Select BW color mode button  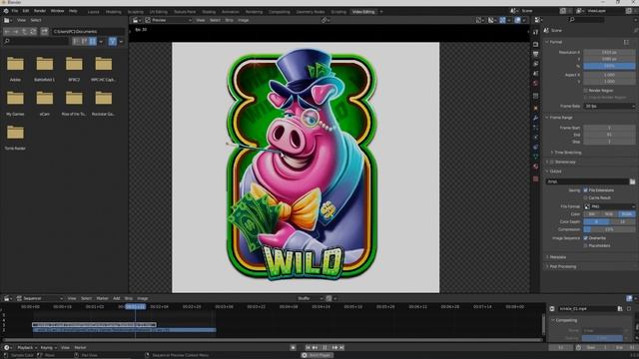(592, 214)
